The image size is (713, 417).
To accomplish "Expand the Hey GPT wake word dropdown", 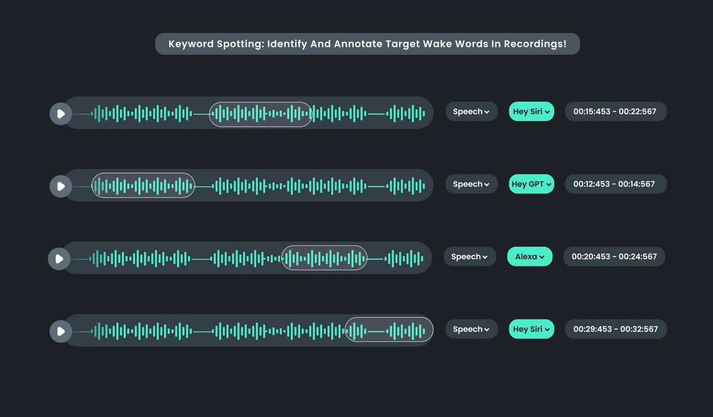I will 531,184.
